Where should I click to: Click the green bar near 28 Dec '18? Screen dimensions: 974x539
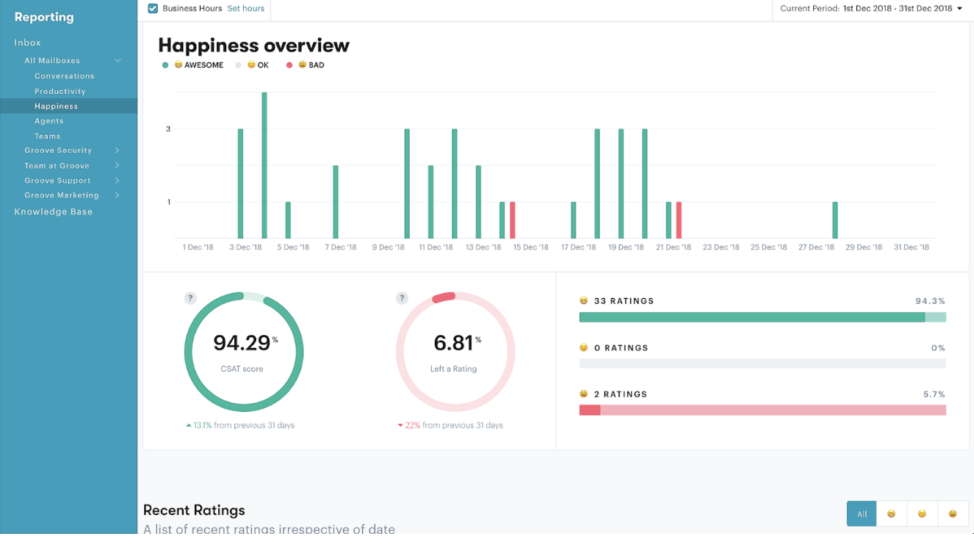(835, 220)
